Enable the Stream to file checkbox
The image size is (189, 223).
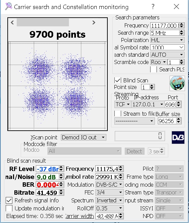(118, 114)
